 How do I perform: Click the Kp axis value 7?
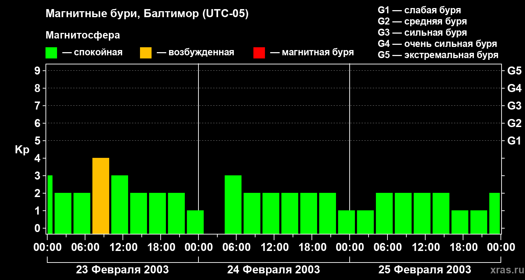[x=38, y=106]
